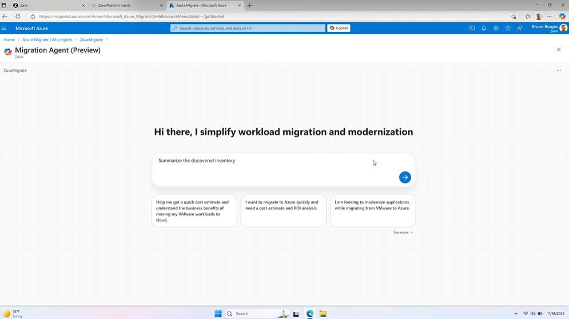The height and width of the screenshot is (319, 569).
Task: Switch to the Zava browser tab
Action: pyautogui.click(x=46, y=5)
